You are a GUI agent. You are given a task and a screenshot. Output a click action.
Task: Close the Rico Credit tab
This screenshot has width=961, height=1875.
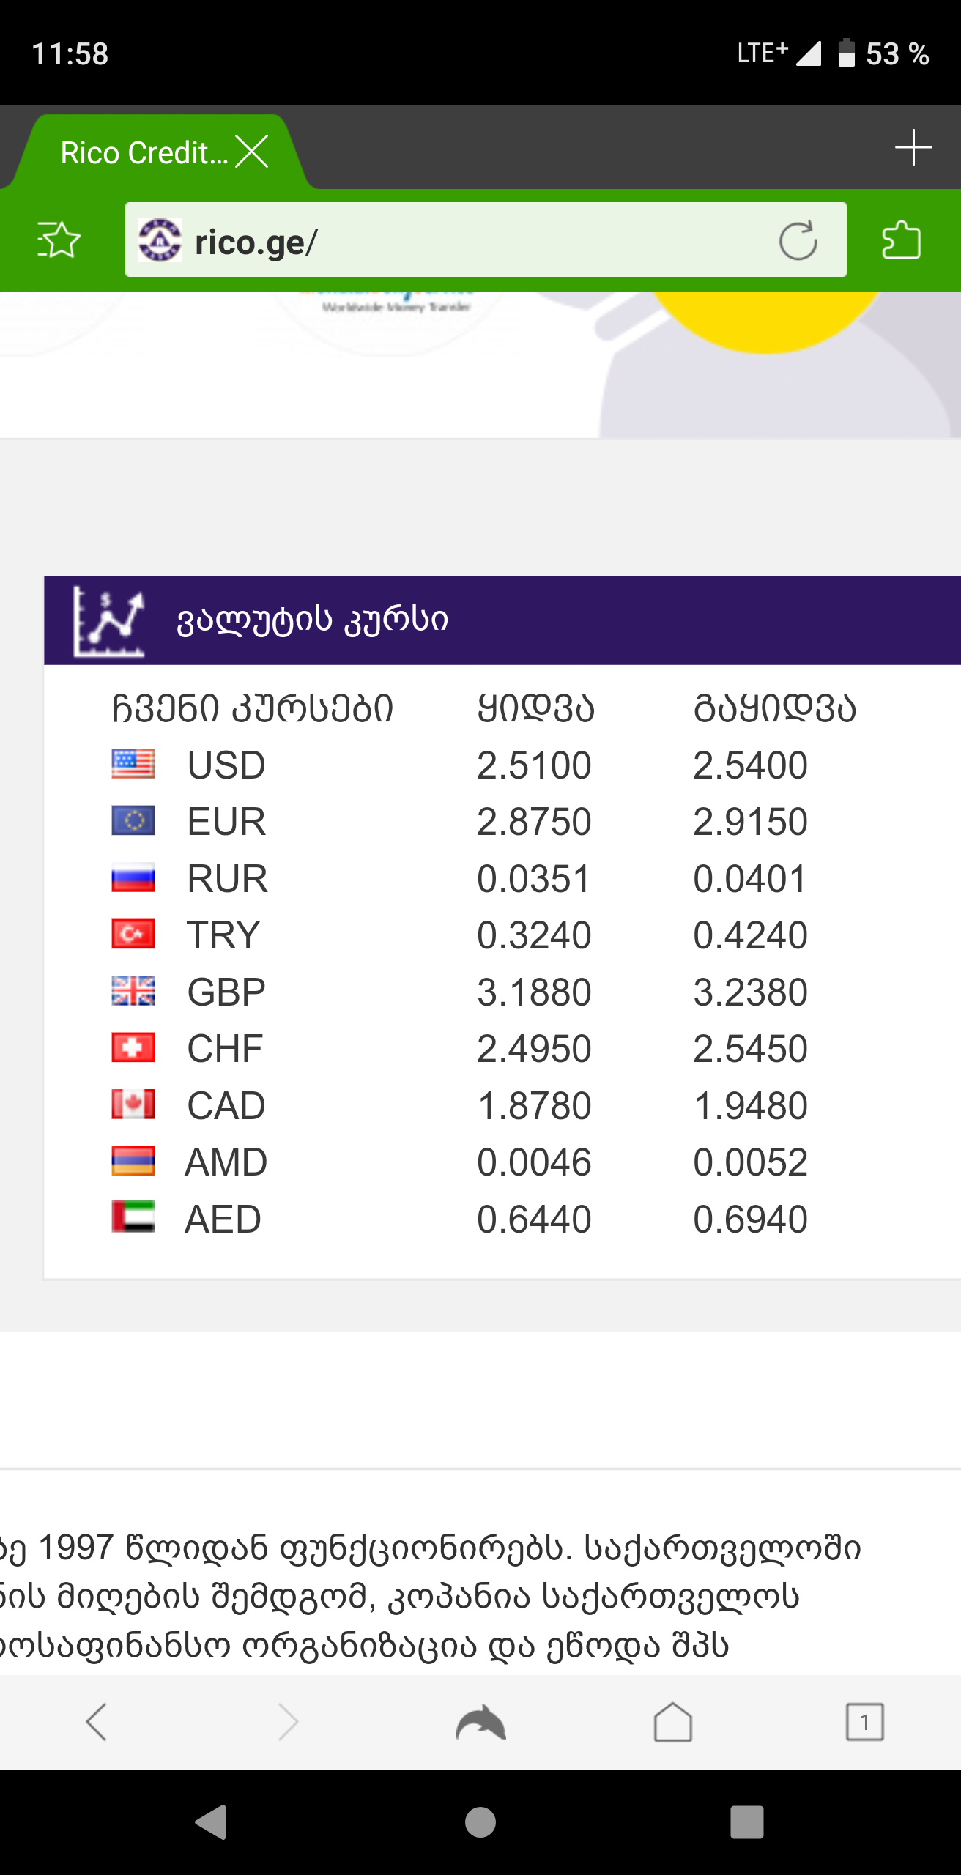tap(252, 152)
